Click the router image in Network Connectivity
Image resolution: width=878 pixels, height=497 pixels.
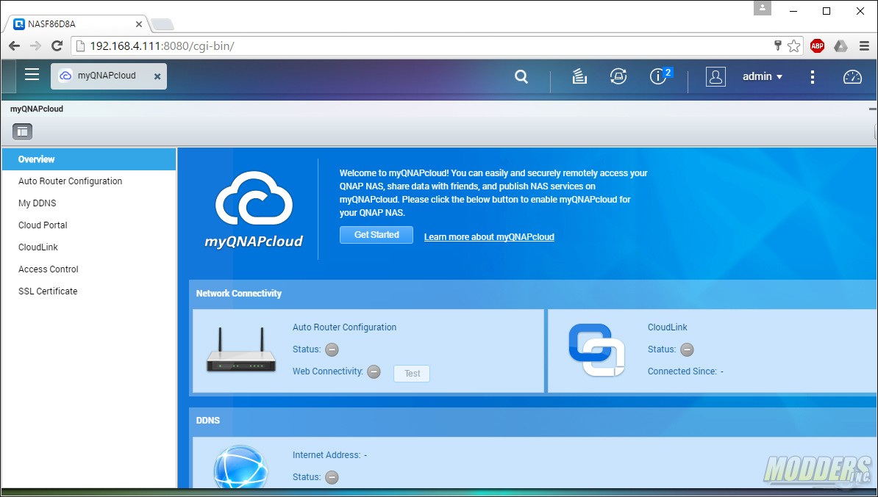pos(240,350)
